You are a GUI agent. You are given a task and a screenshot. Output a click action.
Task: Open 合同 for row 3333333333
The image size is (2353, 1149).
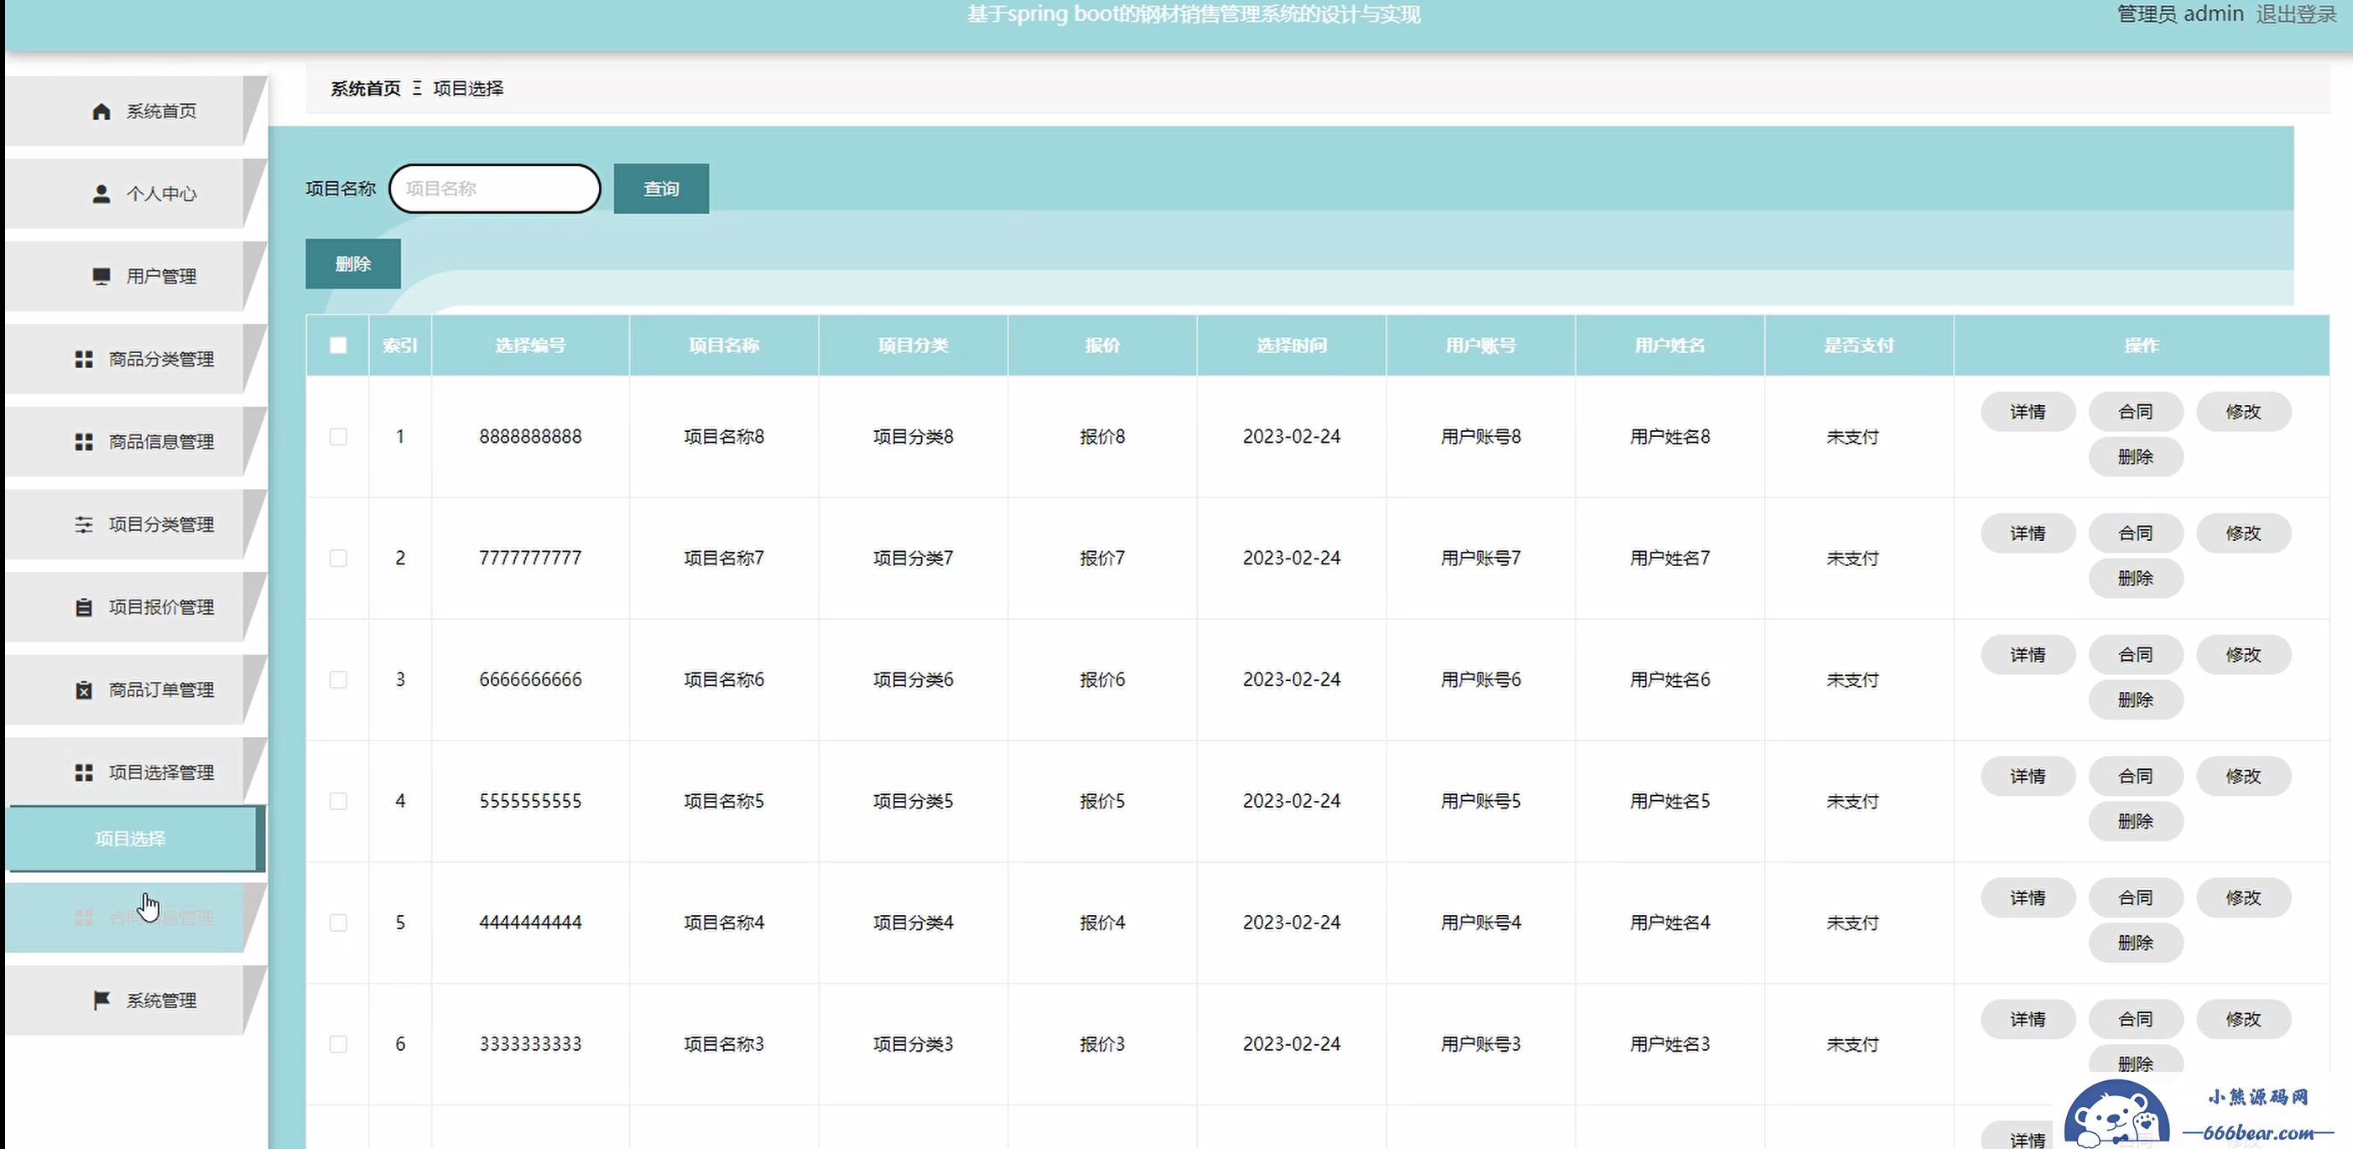(2136, 1019)
